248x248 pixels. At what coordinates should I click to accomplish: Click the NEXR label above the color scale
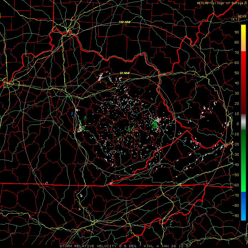point(242,17)
